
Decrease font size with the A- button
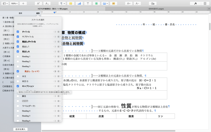[137, 3]
